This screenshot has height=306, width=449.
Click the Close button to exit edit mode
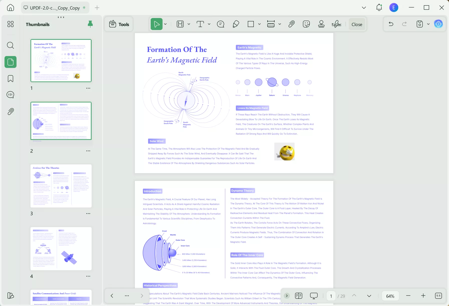[x=356, y=24]
